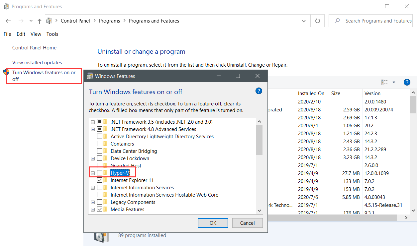The width and height of the screenshot is (417, 246).
Task: Open the address bar history dropdown
Action: point(303,21)
